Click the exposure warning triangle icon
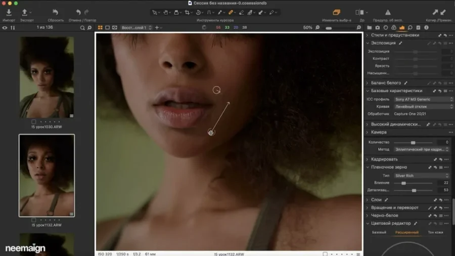455x256 pixels. [x=388, y=12]
